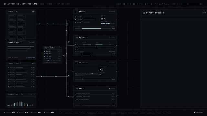The height and width of the screenshot is (116, 207).
Task: Click the Verify panel number badge icon
Action: click(x=77, y=88)
